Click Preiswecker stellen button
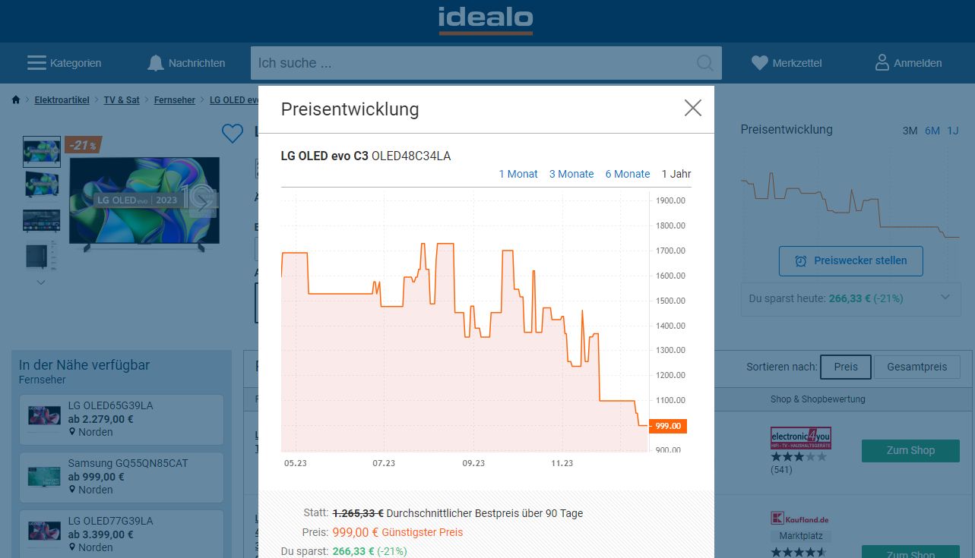 pos(850,260)
